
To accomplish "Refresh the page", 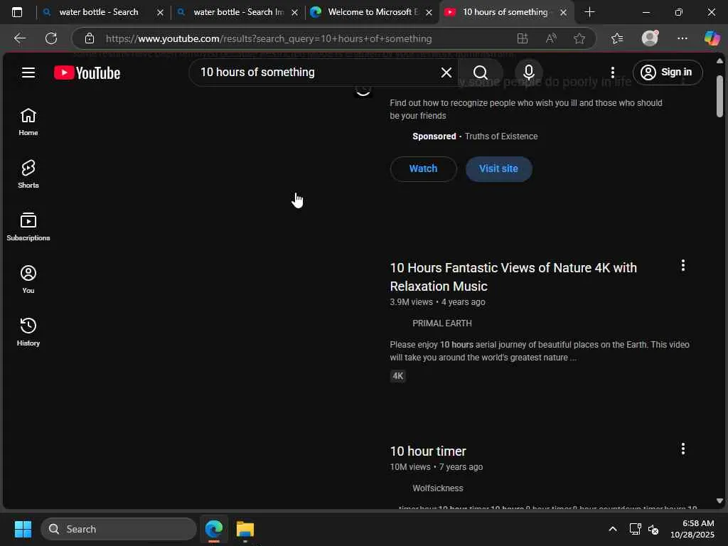I will [51, 38].
